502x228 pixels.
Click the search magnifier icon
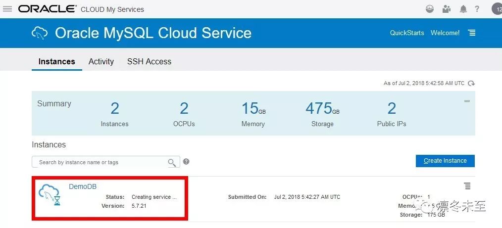(x=172, y=162)
